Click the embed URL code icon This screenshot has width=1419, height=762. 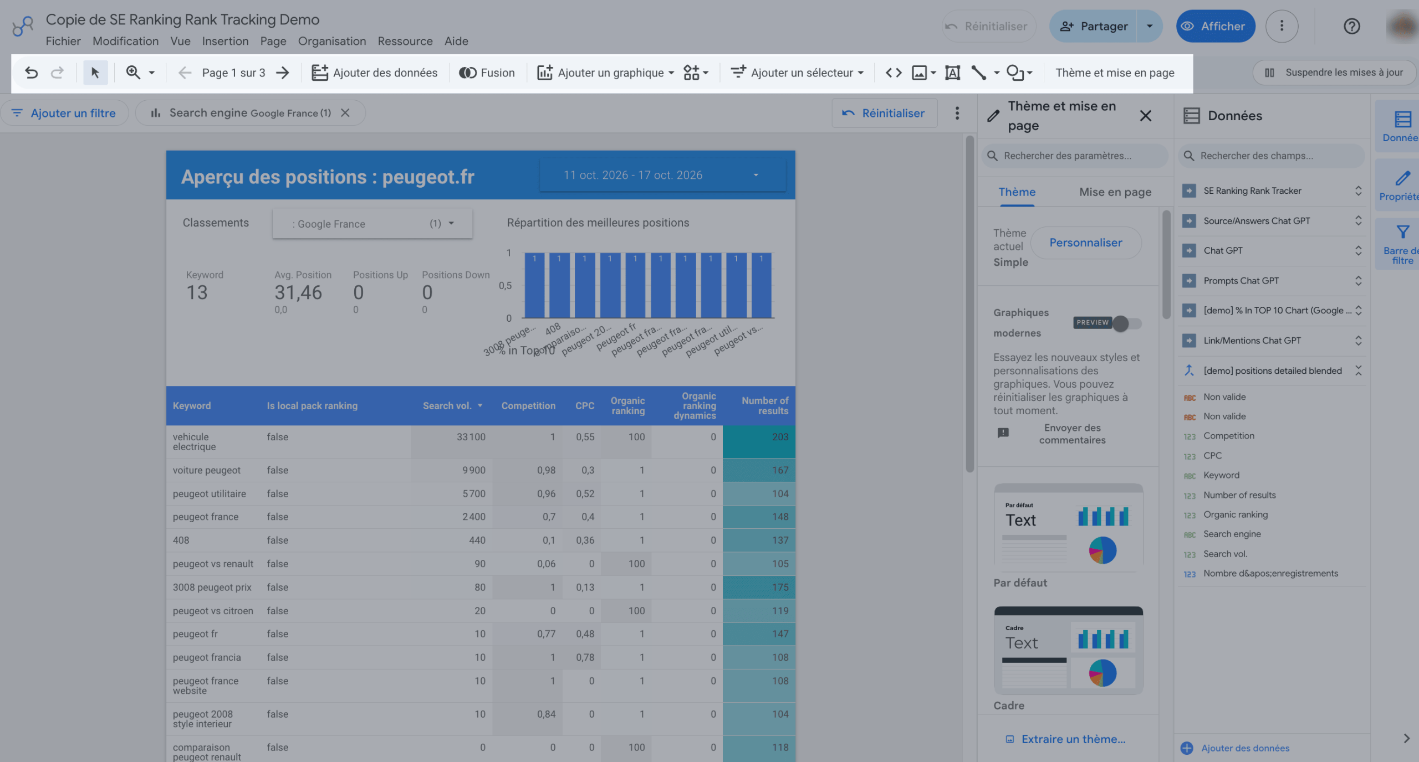tap(894, 73)
